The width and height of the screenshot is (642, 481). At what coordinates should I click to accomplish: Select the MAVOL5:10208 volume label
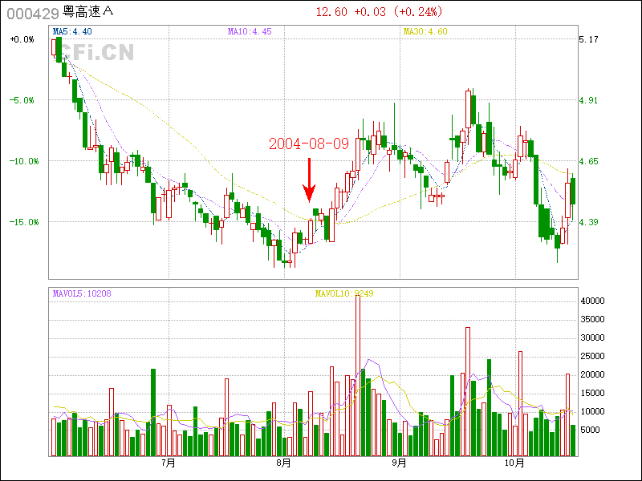coord(82,293)
